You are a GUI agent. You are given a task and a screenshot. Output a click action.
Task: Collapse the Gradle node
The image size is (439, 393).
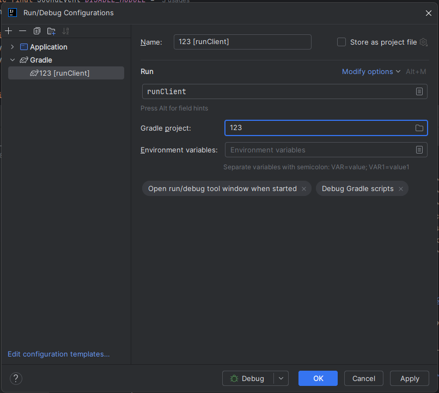13,60
